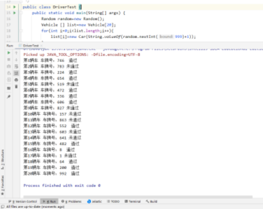Click the 'Picked up JAVA_TOOL_OPTIONS' line
The image size is (263, 209).
[81, 55]
